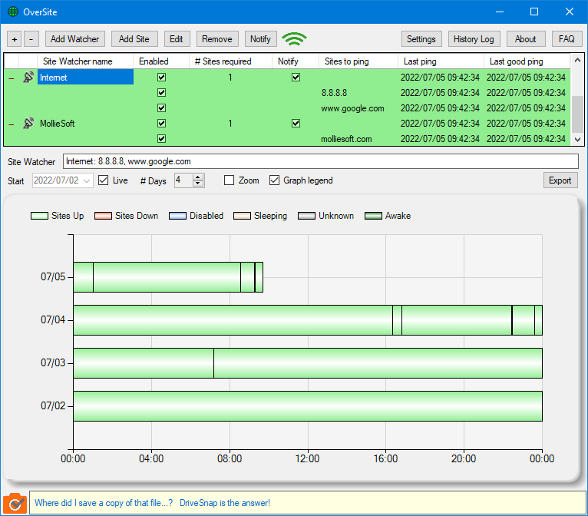The height and width of the screenshot is (516, 588).
Task: Click the OverSite globe icon in title bar
Action: pos(13,12)
